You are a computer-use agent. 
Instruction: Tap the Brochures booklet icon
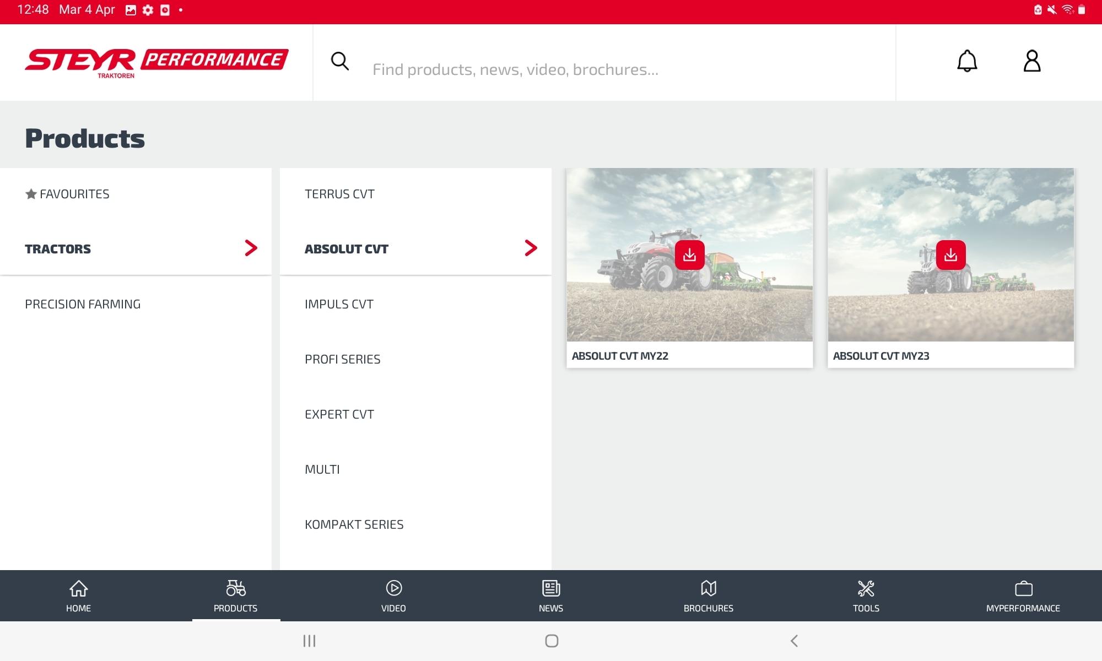tap(709, 588)
